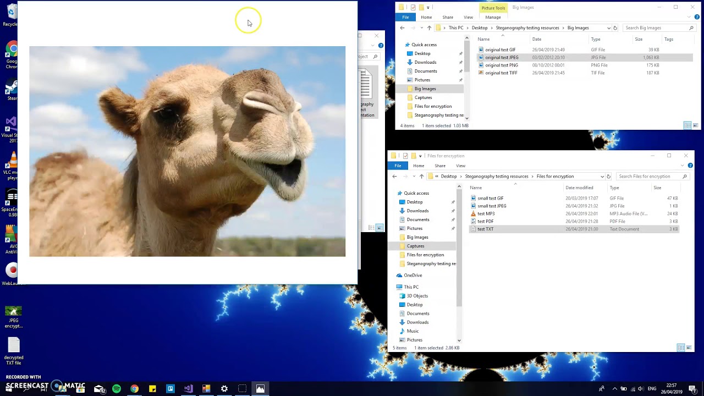Switch Files for encryption to details view
Viewport: 704px width, 396px height.
pos(680,348)
